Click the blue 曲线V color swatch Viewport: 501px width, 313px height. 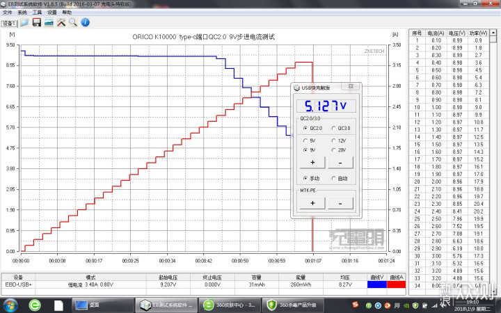[376, 284]
